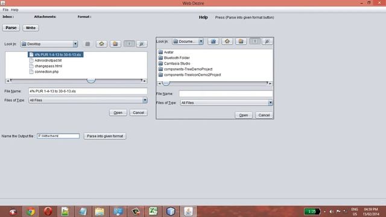Screen dimensions: 386x217
Task: Click folder icon next to Camtasia Studio
Action: [x=161, y=63]
